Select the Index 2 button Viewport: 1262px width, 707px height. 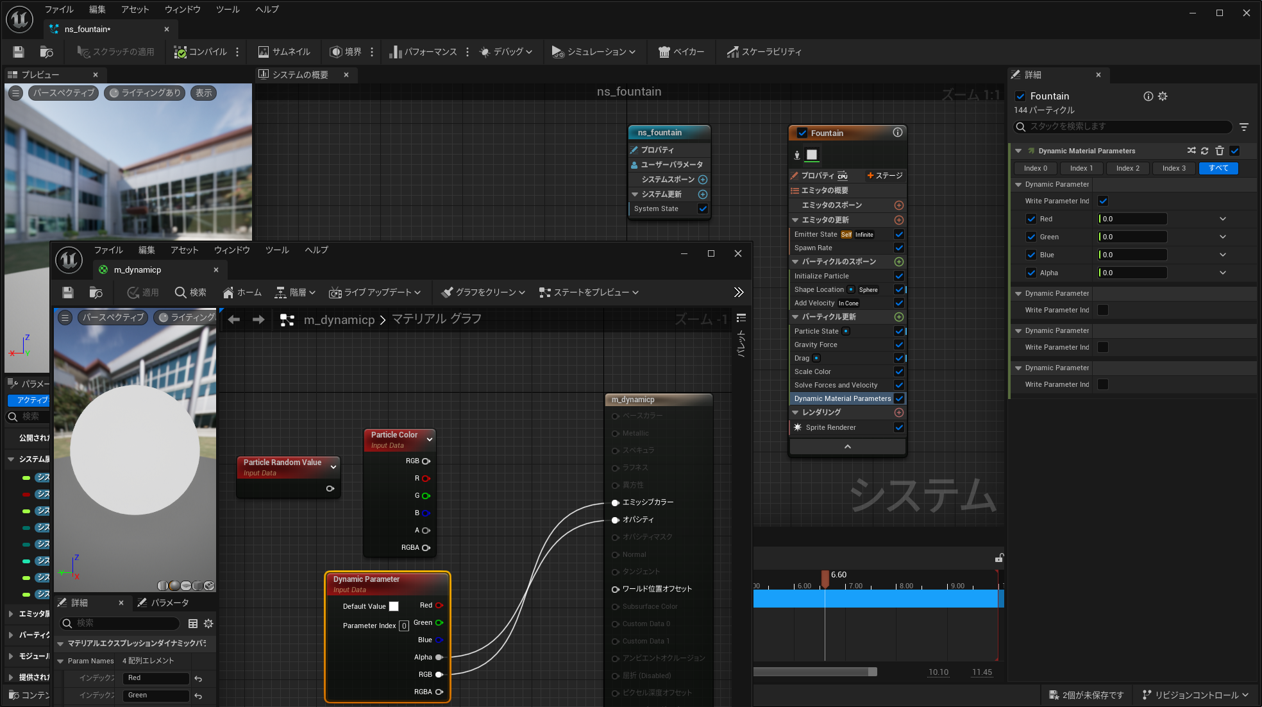click(x=1127, y=168)
